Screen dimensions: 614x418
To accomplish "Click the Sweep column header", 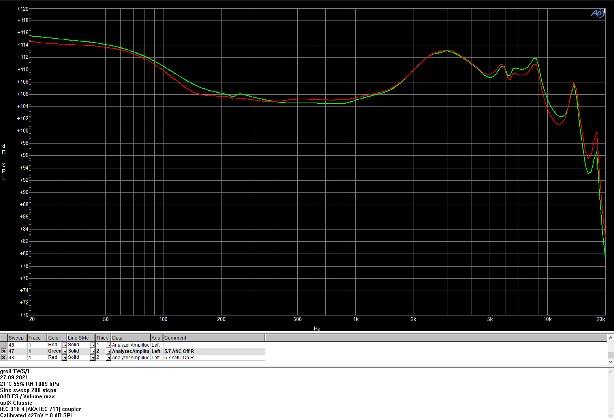I will click(x=17, y=338).
